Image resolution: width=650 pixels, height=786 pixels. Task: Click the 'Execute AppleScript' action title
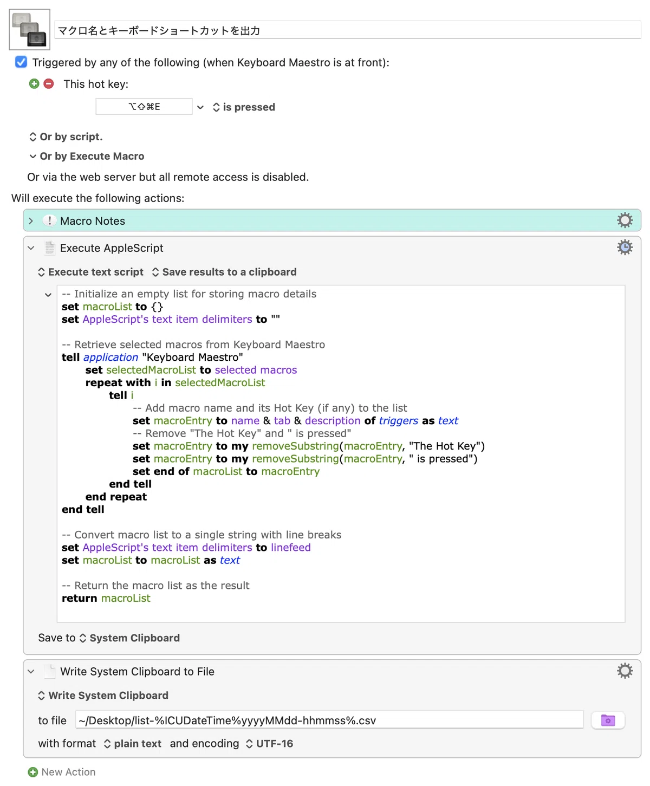[x=112, y=248]
